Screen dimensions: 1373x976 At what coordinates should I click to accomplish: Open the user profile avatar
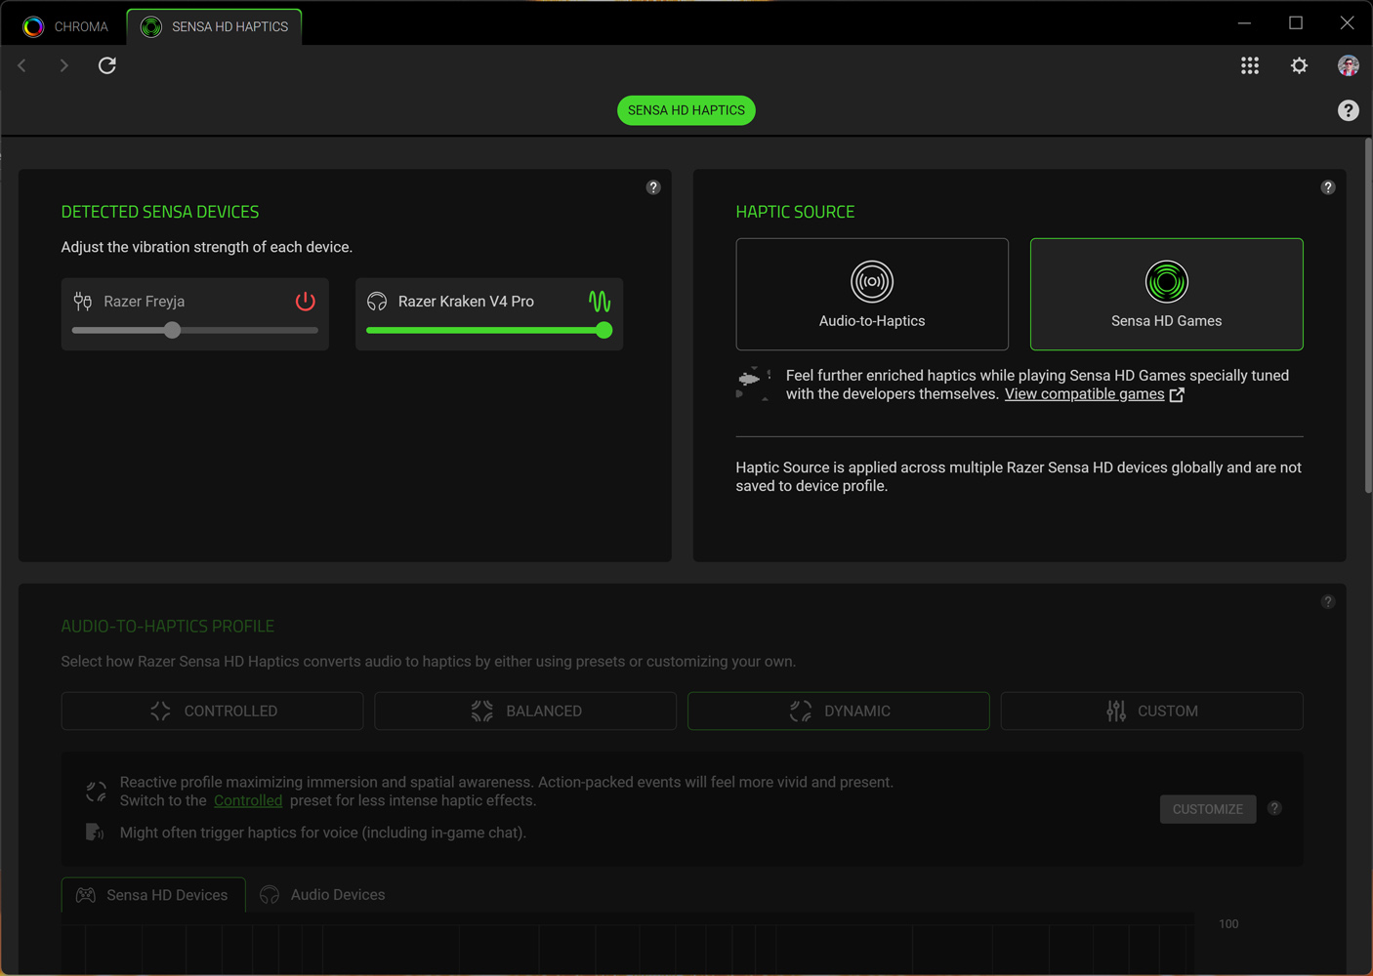tap(1349, 65)
